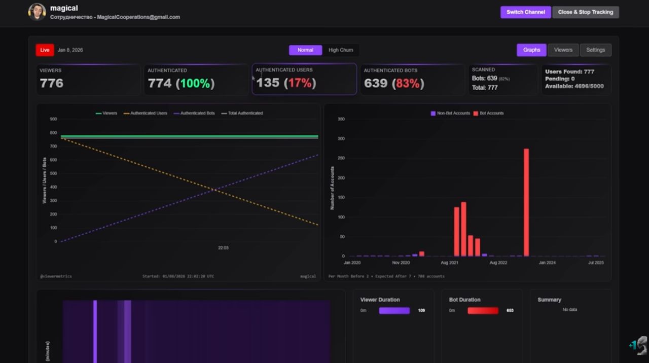Open the Settings tab

[x=595, y=50]
